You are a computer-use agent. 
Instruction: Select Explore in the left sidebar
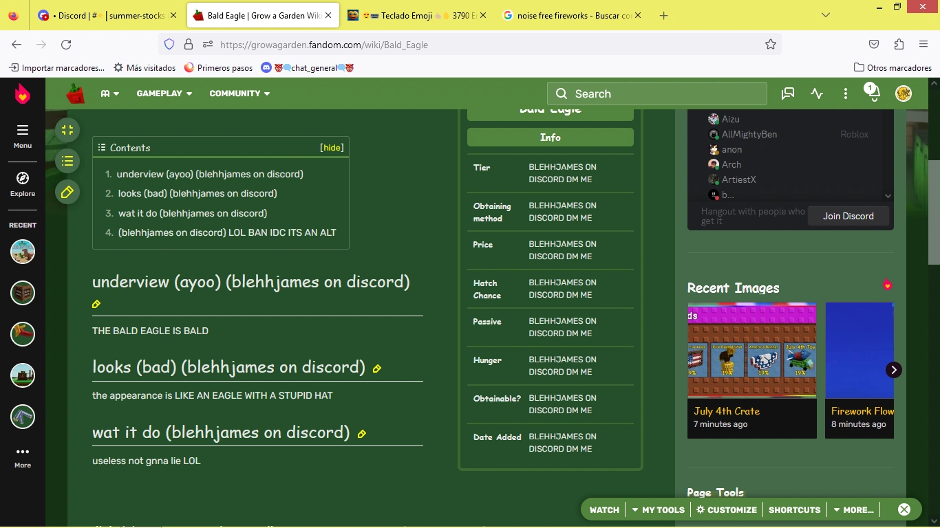(x=22, y=186)
